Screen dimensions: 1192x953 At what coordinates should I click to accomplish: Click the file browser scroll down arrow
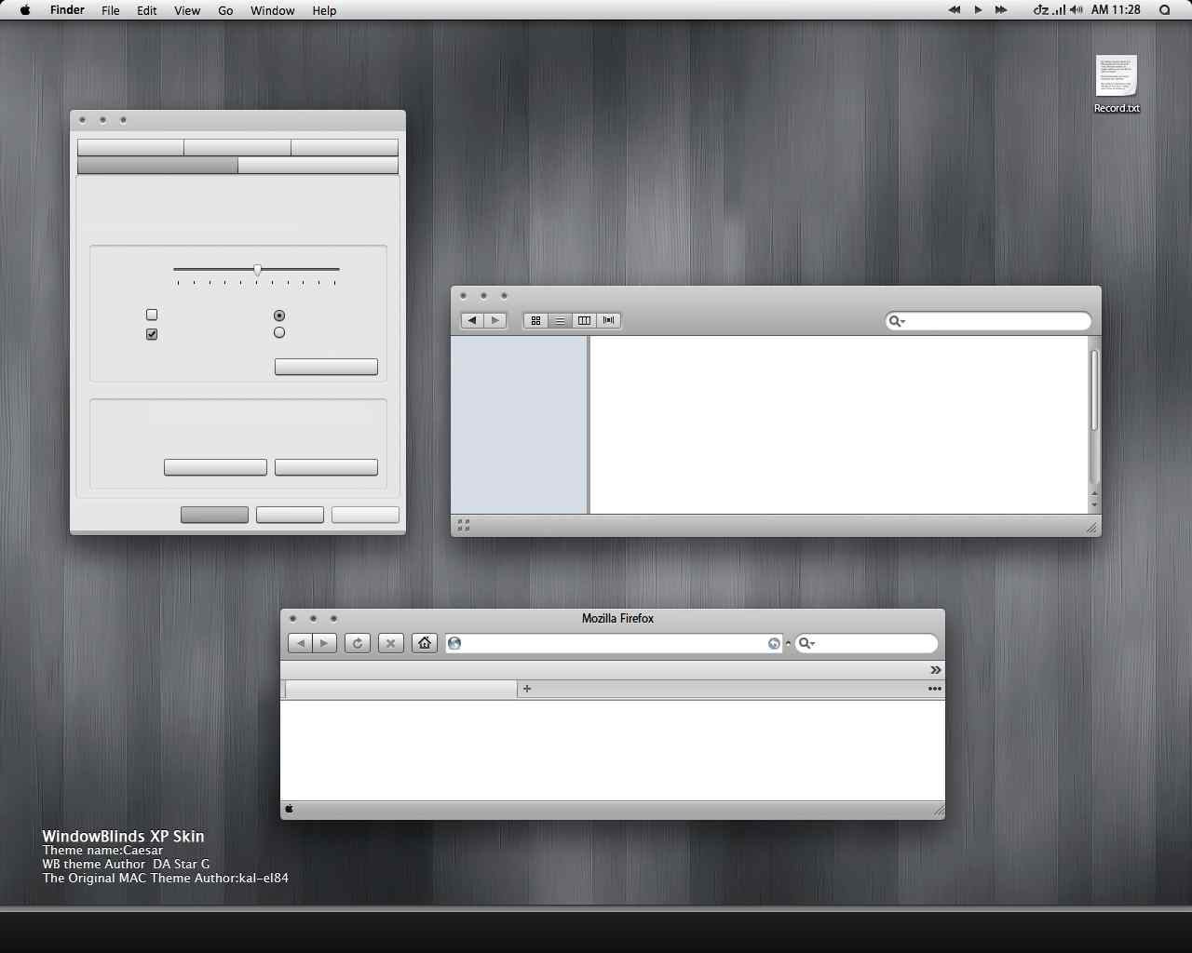[1094, 505]
